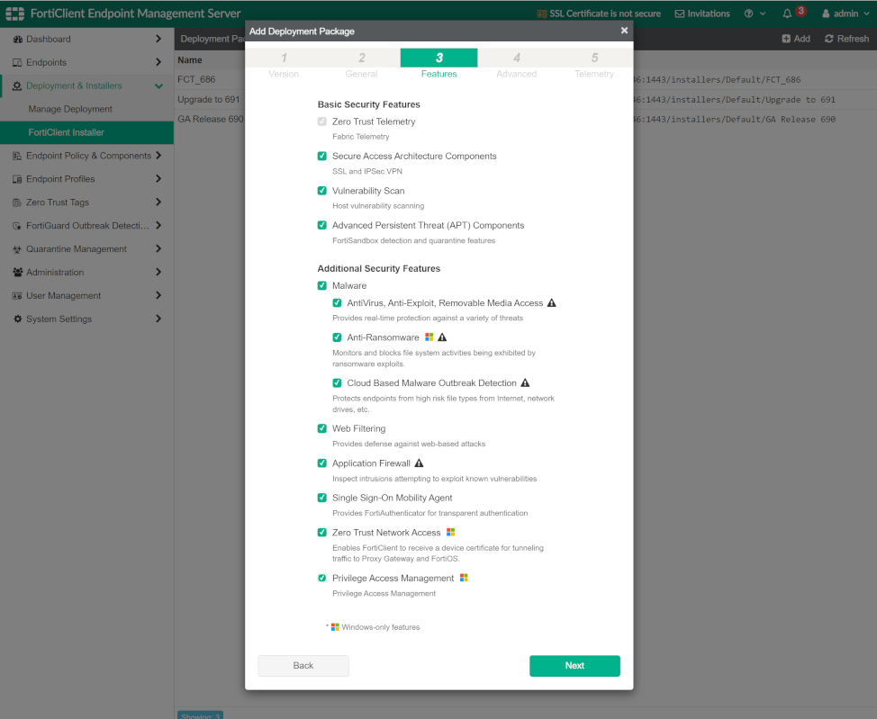Open the Endpoints section icon
Image resolution: width=877 pixels, height=719 pixels.
click(18, 62)
